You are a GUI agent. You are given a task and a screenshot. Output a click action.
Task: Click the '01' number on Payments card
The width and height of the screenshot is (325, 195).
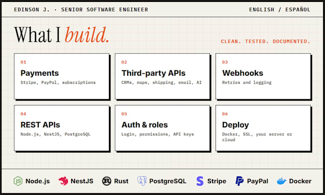23,62
